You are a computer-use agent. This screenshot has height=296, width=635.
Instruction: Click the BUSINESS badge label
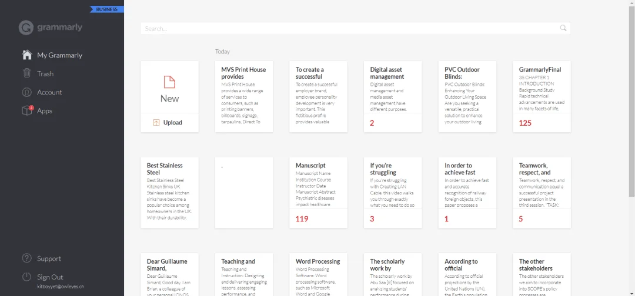pos(107,9)
